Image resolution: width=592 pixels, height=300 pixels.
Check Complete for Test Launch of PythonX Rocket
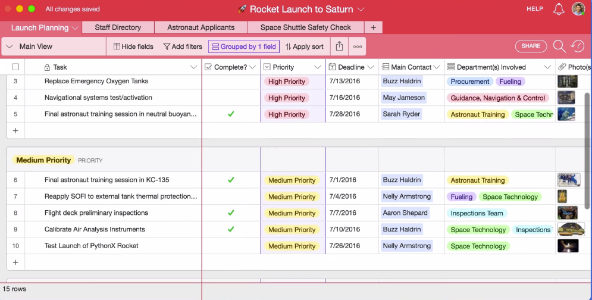point(231,246)
